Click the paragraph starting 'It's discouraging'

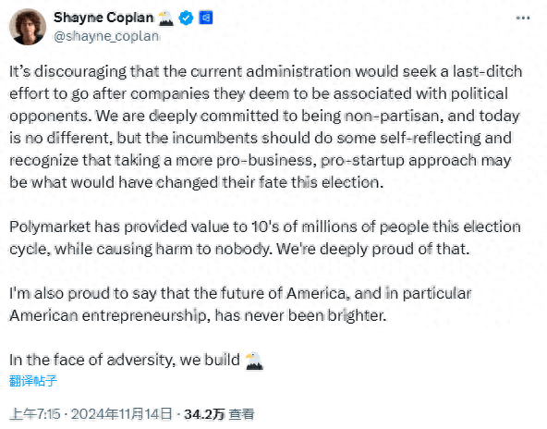[x=266, y=127]
